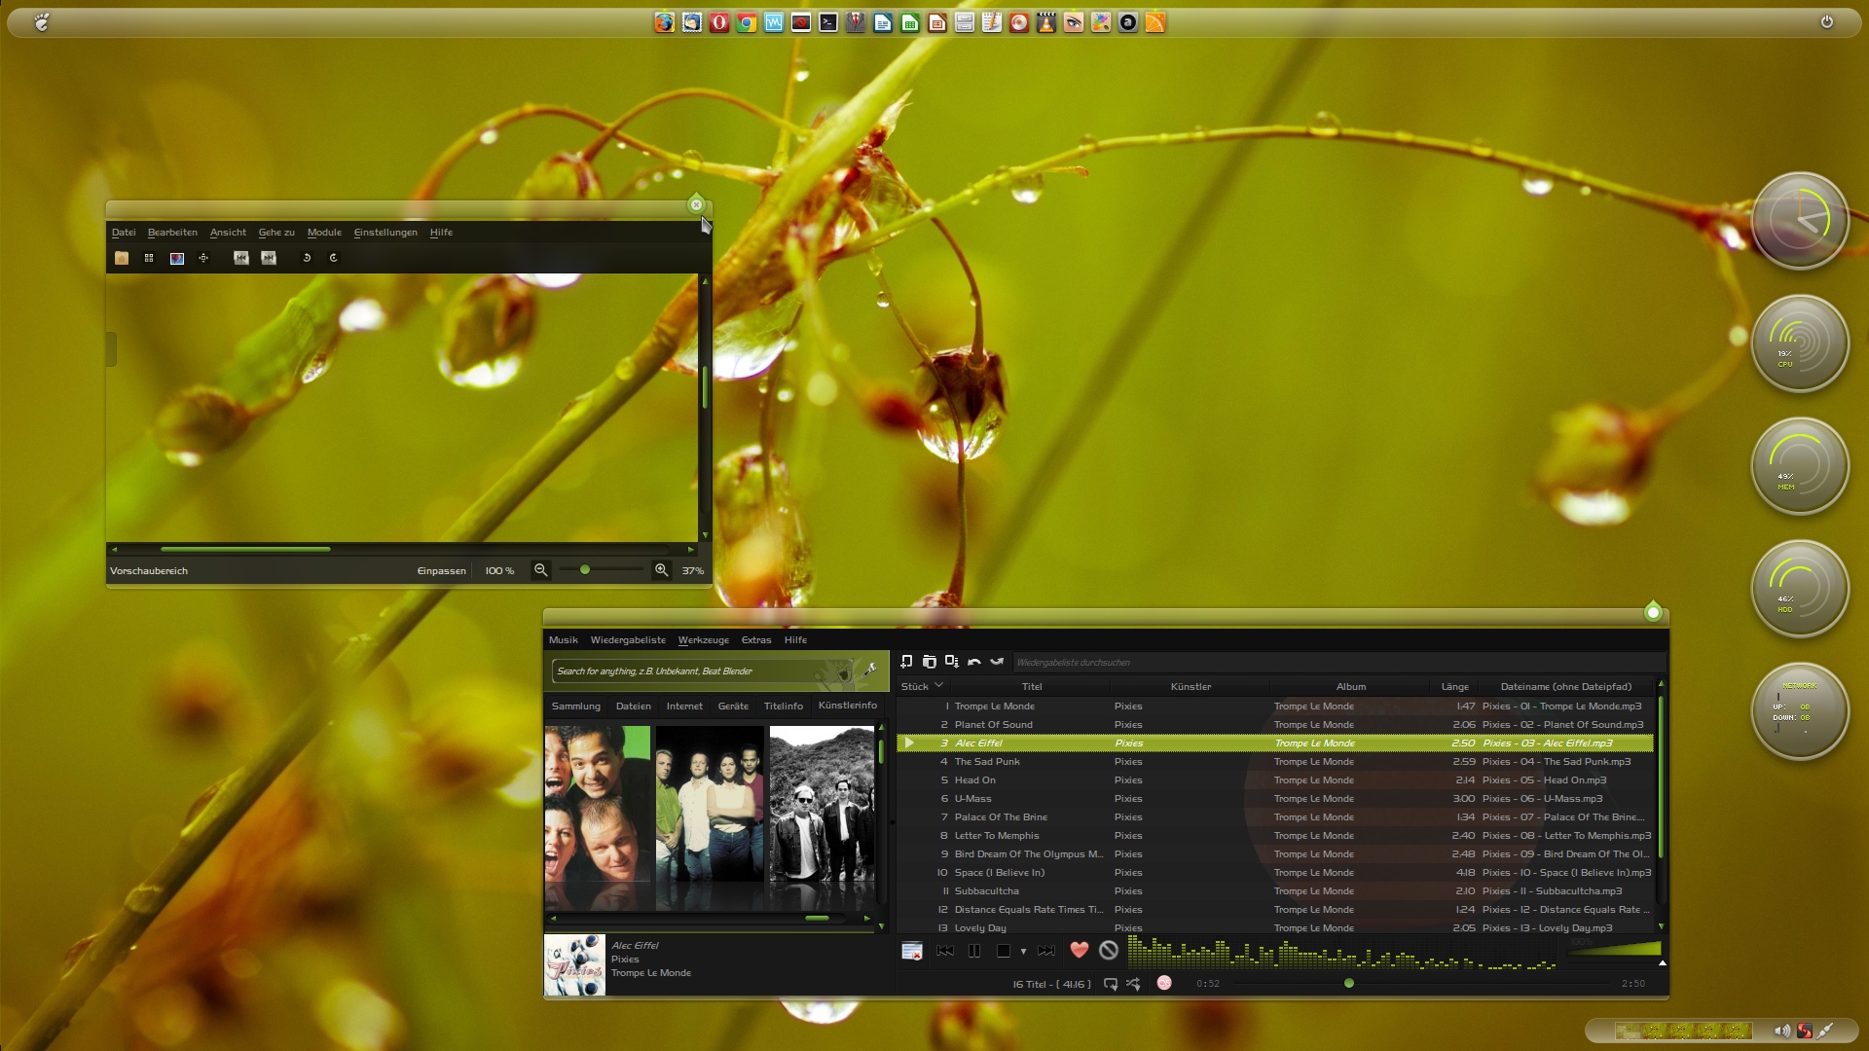Toggle Gwenview 100 % zoom button
This screenshot has height=1051, width=1869.
point(499,571)
